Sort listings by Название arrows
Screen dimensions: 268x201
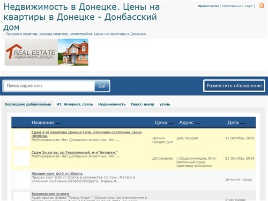(58, 123)
